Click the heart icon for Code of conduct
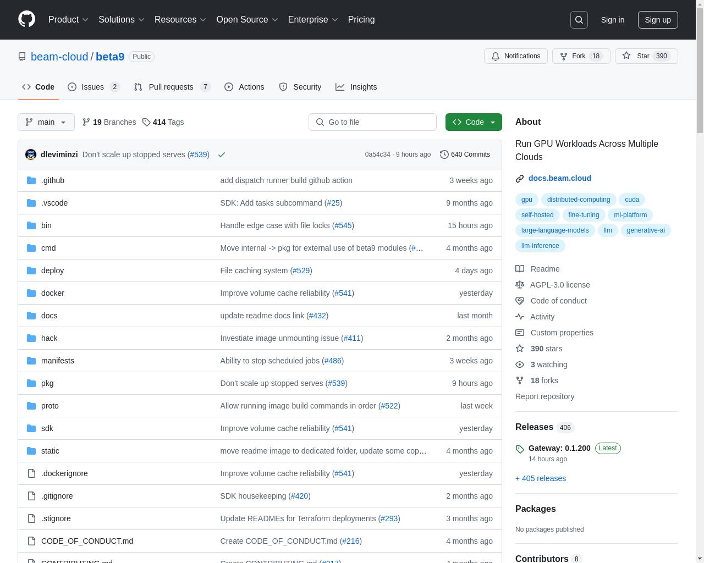Viewport: 704px width, 563px height. click(x=520, y=301)
